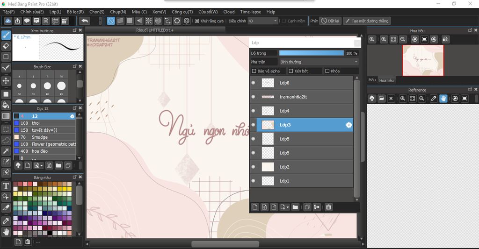Image resolution: width=479 pixels, height=249 pixels.
Task: Switch to the Màu tab
Action: point(372,80)
